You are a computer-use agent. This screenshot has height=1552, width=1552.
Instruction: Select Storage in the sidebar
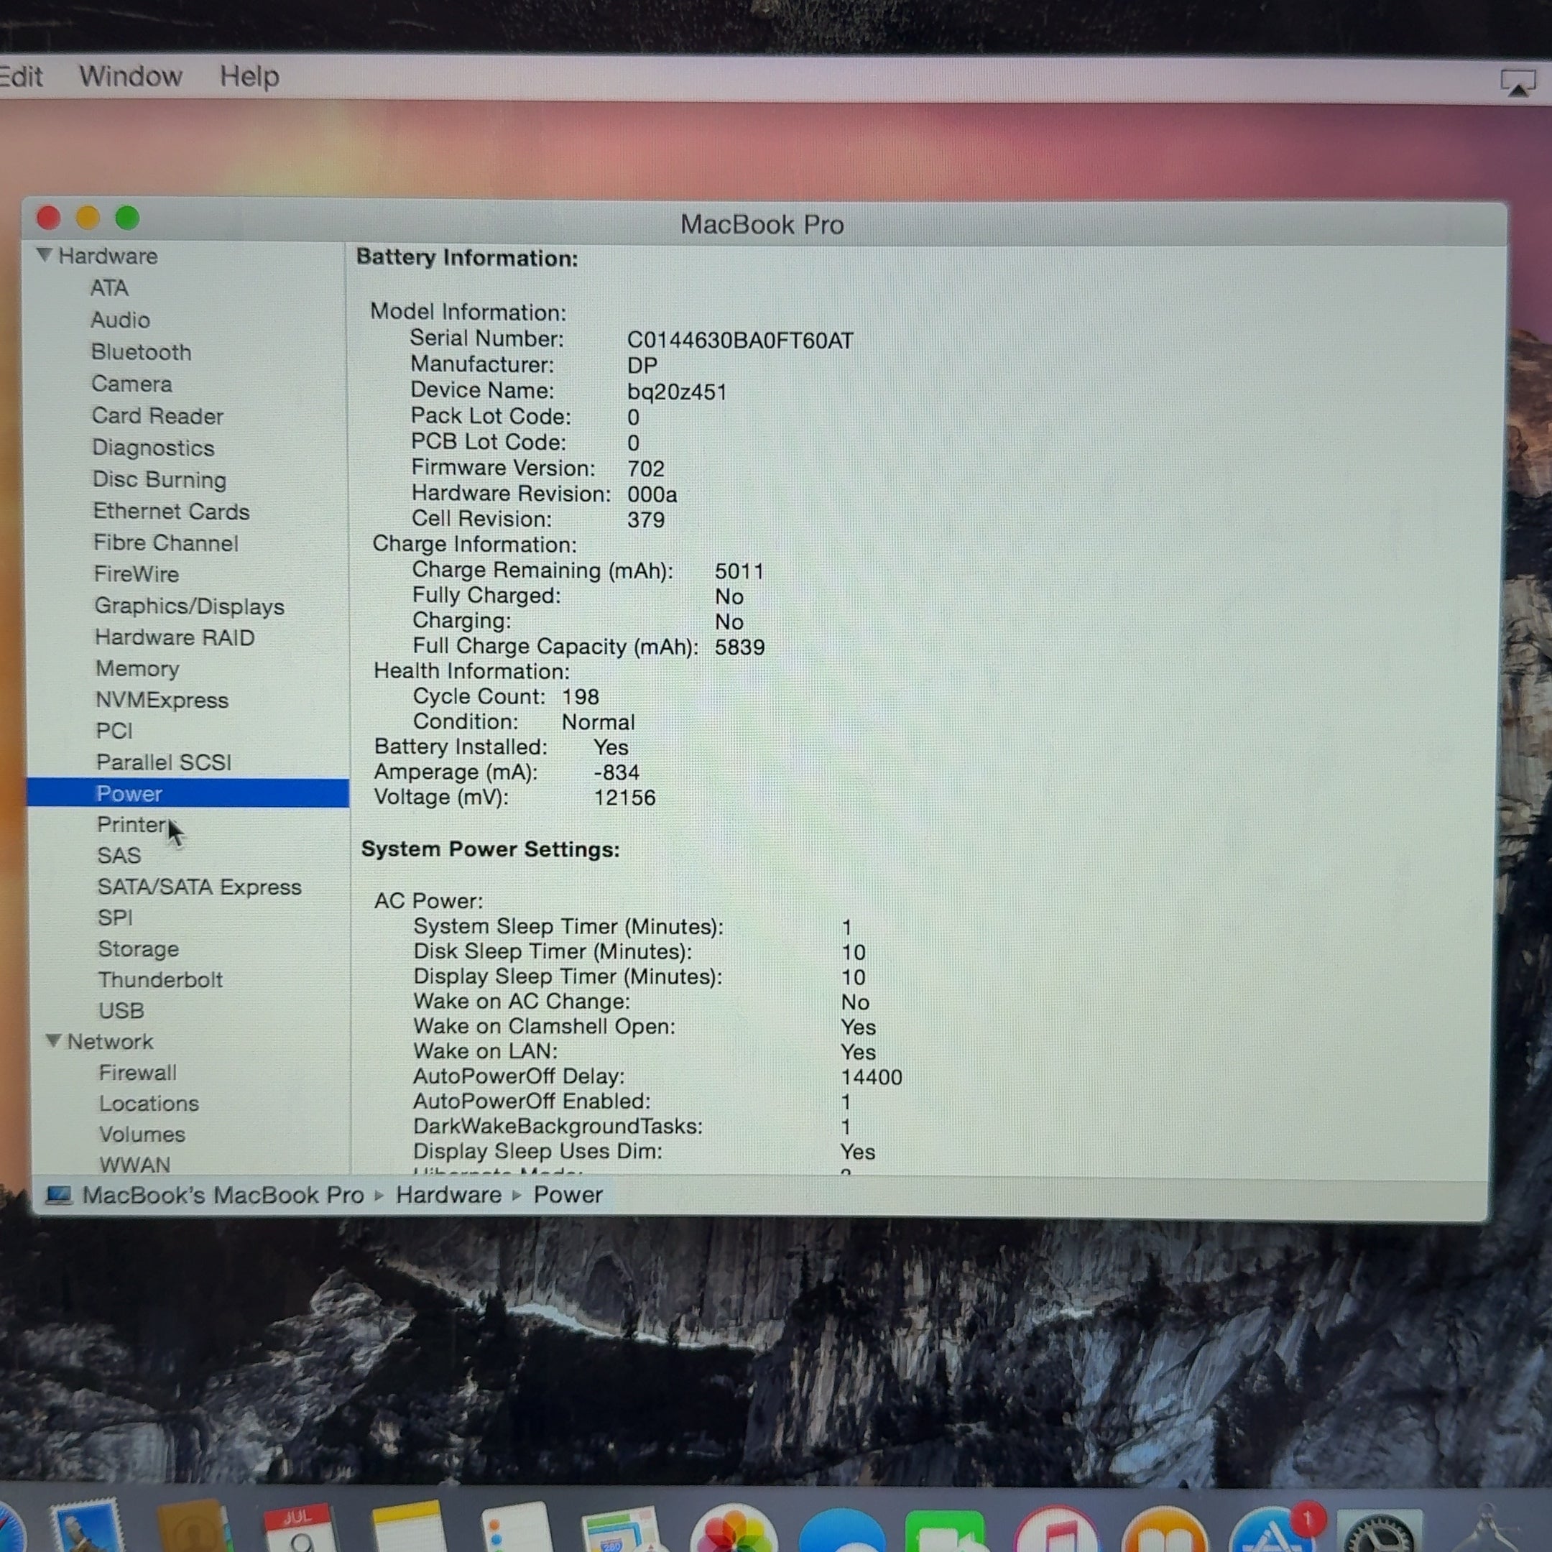(138, 948)
